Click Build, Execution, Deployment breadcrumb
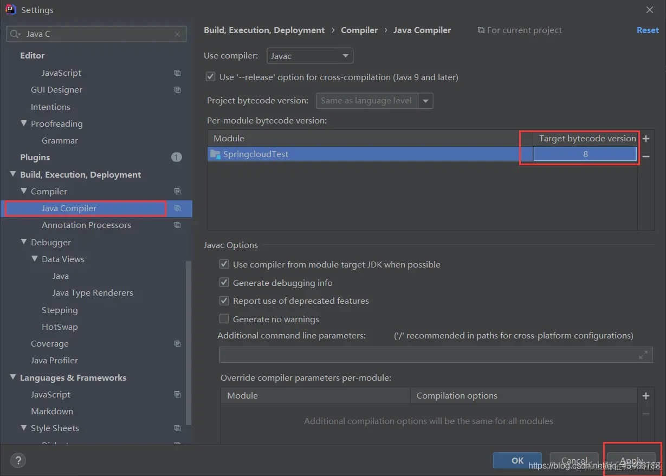The height and width of the screenshot is (476, 666). pos(264,30)
